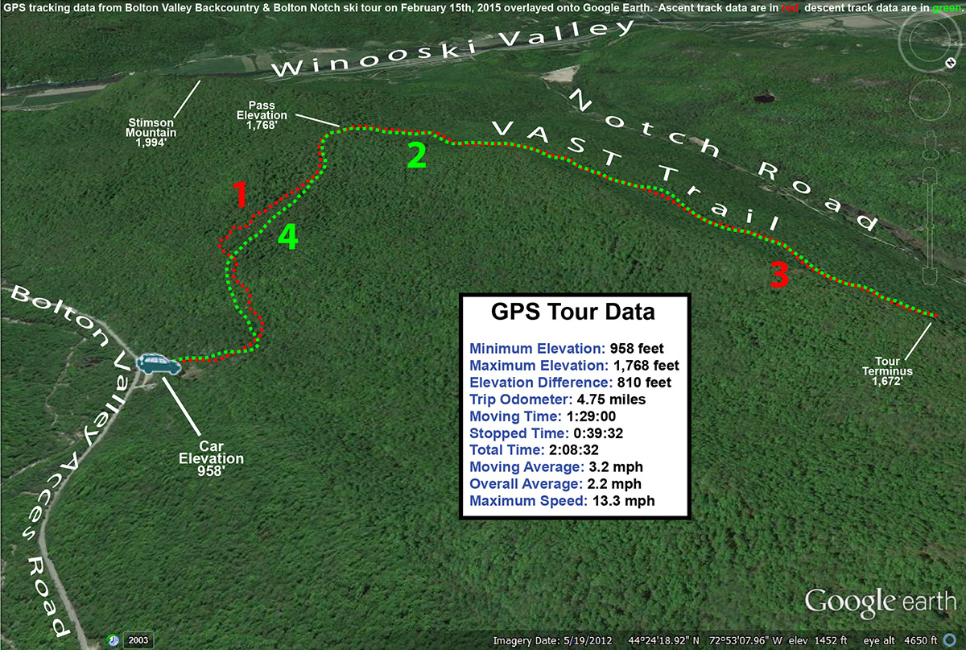The width and height of the screenshot is (966, 650).
Task: Open the 2003 historical imagery button
Action: tap(138, 641)
